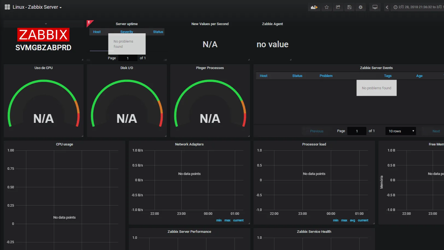The width and height of the screenshot is (444, 250).
Task: Sort Zabbix Server Events by Tags column
Action: click(x=388, y=76)
